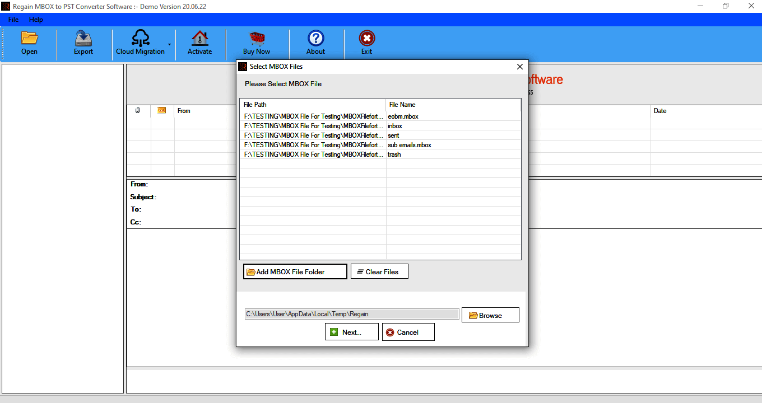Click the Browse button for temp path
This screenshot has width=762, height=403.
click(x=490, y=315)
